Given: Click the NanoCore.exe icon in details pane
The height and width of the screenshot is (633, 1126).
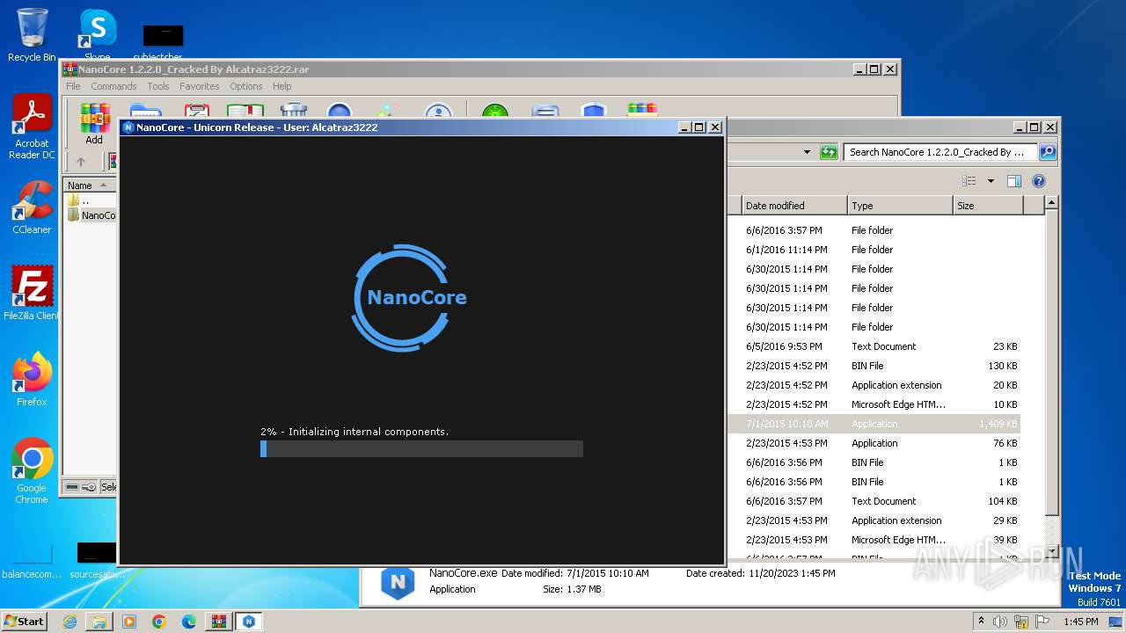Looking at the screenshot, I should pyautogui.click(x=398, y=582).
